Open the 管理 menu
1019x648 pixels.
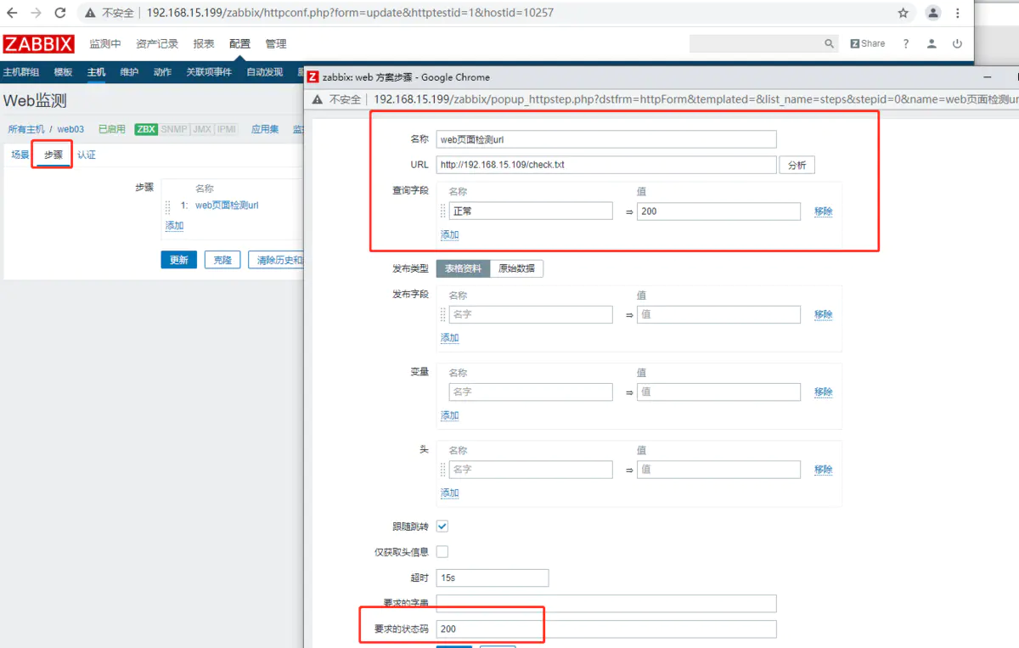(276, 44)
